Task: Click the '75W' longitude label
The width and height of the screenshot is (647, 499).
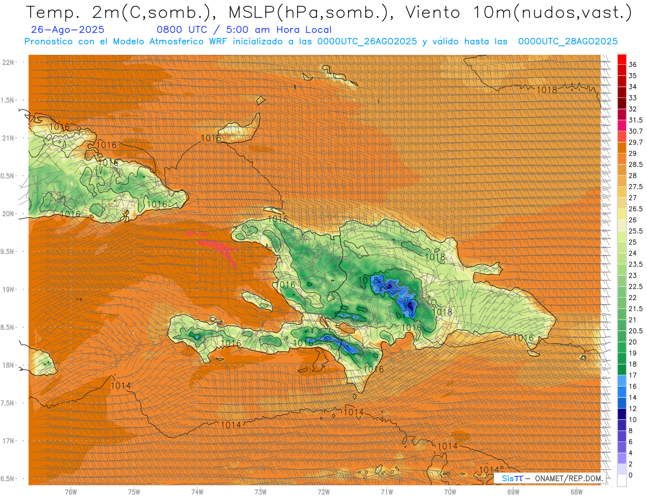Action: 134,492
